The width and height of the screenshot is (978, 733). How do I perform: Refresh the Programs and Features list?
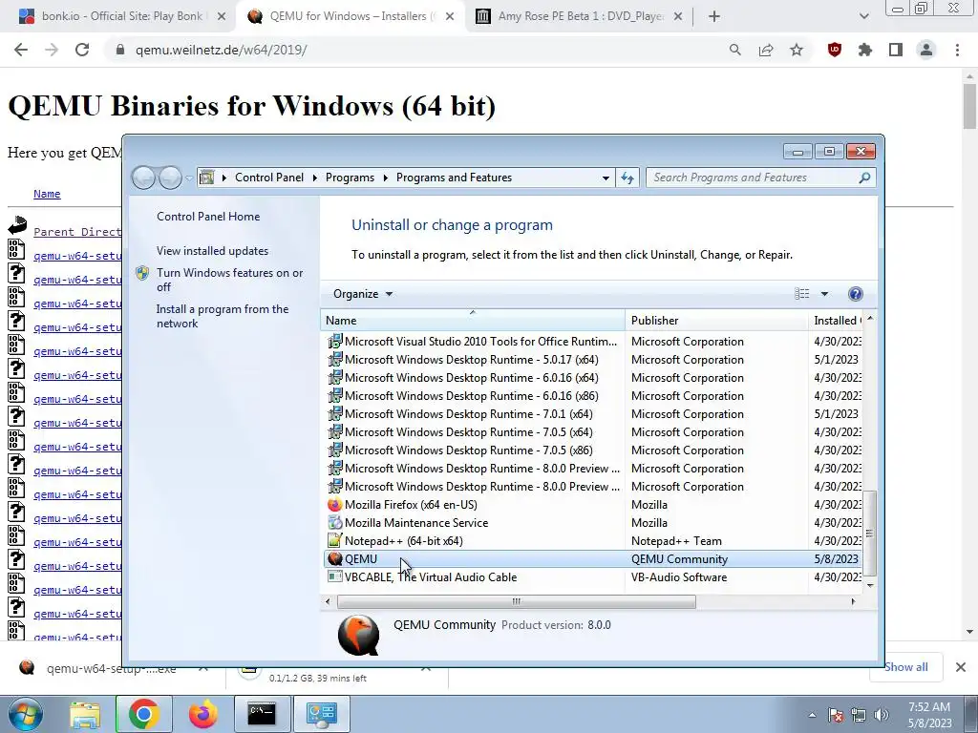(x=627, y=178)
